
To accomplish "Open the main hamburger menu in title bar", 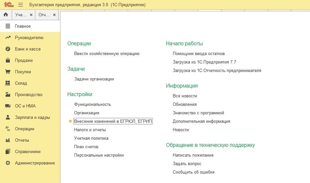I will coord(21,5).
